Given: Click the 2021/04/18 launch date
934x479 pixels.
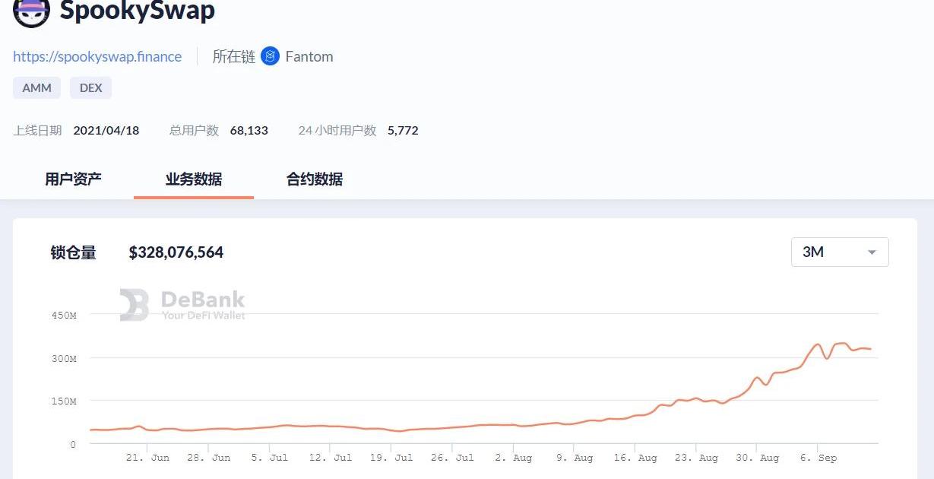Looking at the screenshot, I should click(106, 130).
